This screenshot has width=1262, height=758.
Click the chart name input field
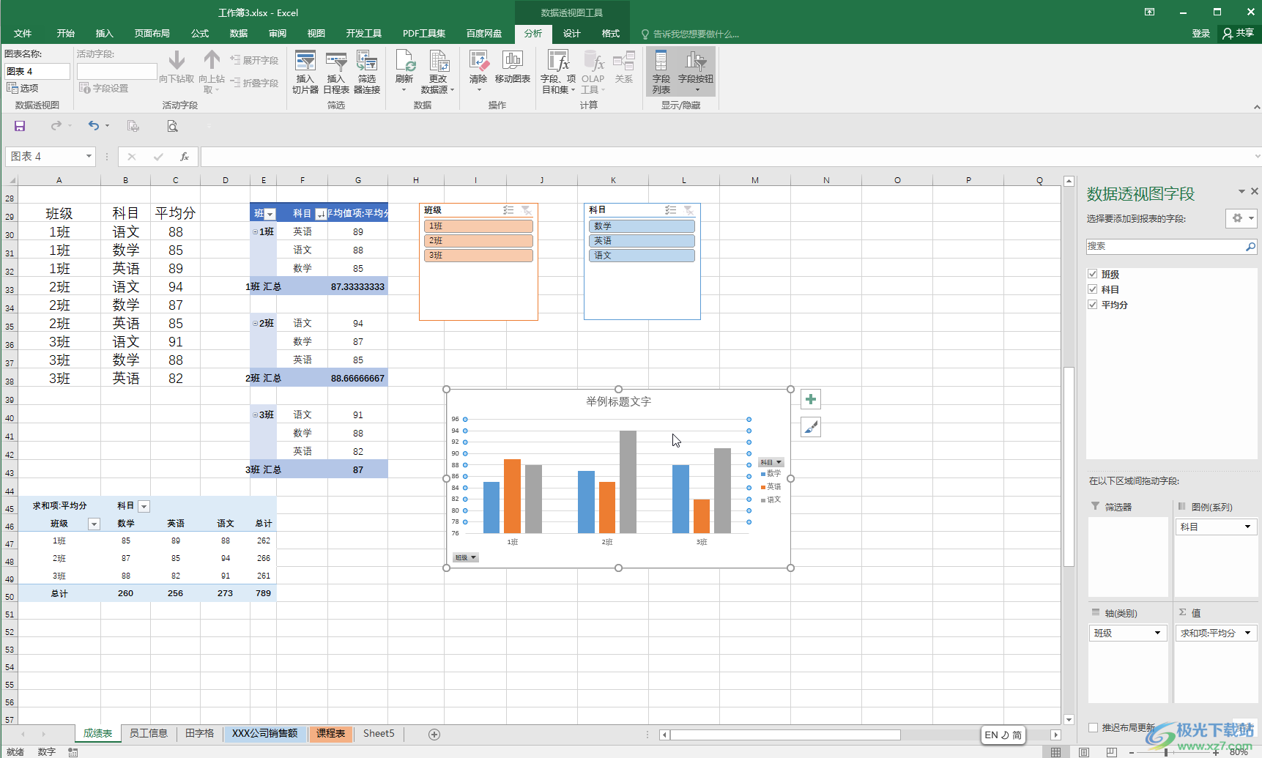pos(37,71)
